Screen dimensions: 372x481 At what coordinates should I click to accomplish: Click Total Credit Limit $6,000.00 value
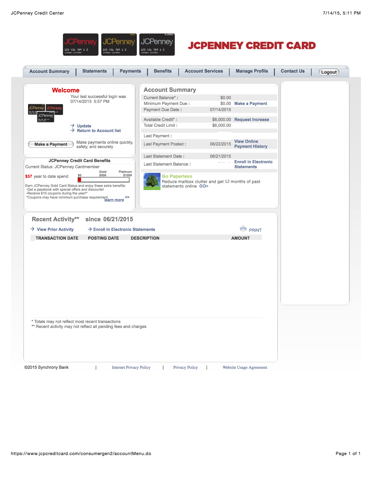tap(221, 125)
